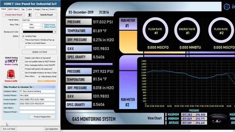The height and width of the screenshot is (132, 235).
Task: Click the Panel Name input field
Action: [x=39, y=20]
